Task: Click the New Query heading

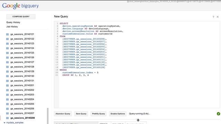Action: (61, 17)
